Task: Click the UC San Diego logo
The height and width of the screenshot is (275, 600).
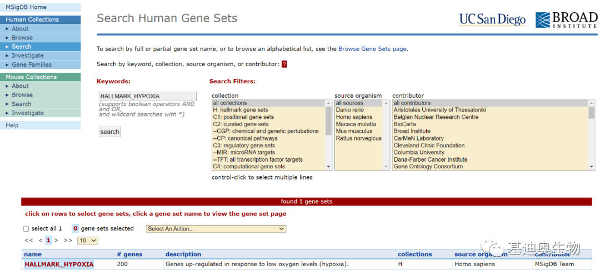Action: tap(492, 19)
